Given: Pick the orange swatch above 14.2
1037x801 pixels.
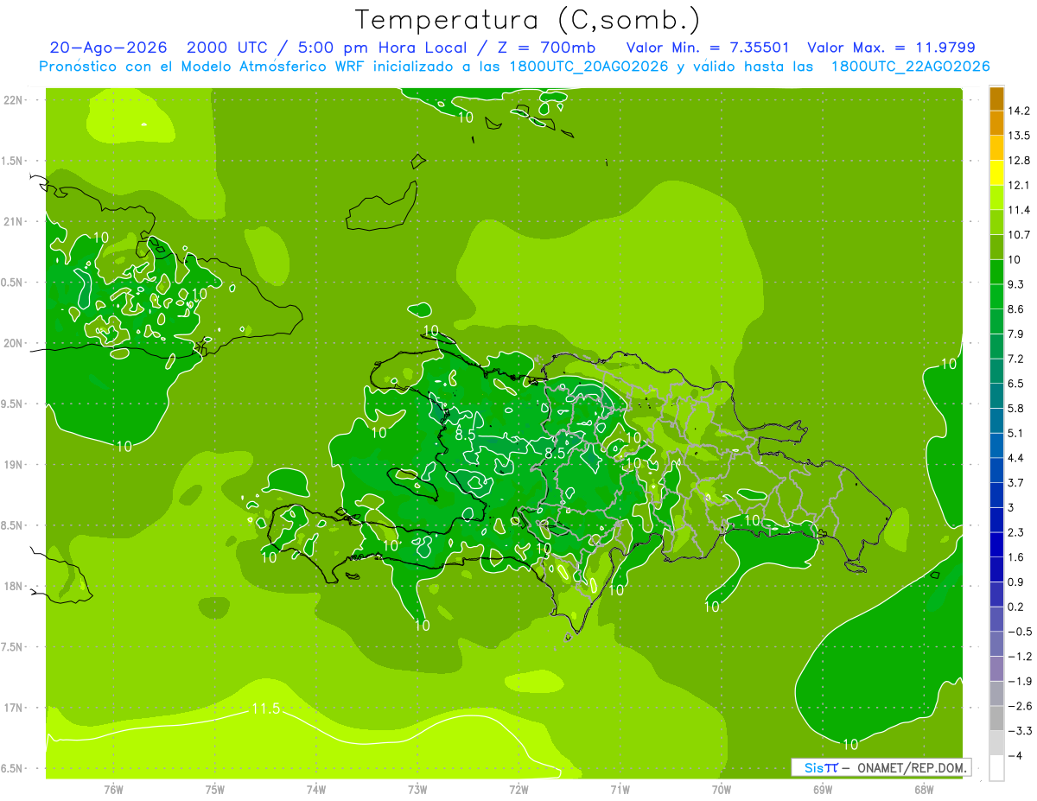Looking at the screenshot, I should [996, 99].
